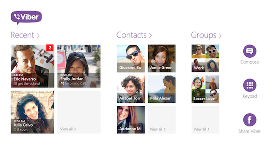The width and height of the screenshot is (272, 152).
Task: Open Julia Calvo's conversation tile
Action: point(32,112)
